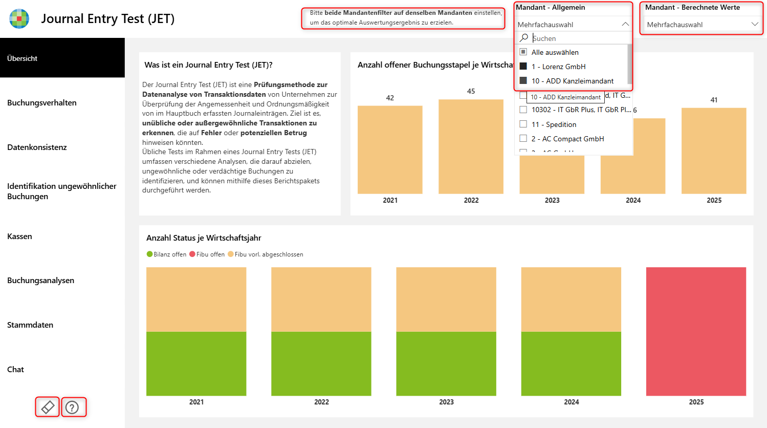Viewport: 767px width, 428px height.
Task: Click the Was ist ein Journal Entry Test heading
Action: pos(208,65)
